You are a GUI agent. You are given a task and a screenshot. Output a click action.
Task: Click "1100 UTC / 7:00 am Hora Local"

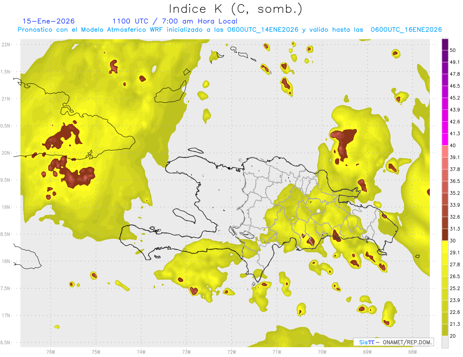pyautogui.click(x=175, y=21)
